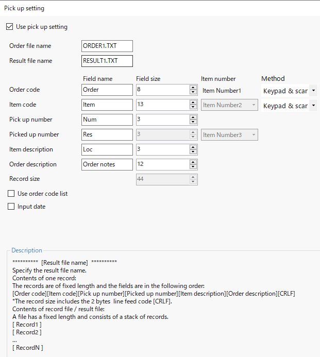Screen dimensions: 320x357
Task: Edit the Picked up number field name Res
Action: pos(107,134)
